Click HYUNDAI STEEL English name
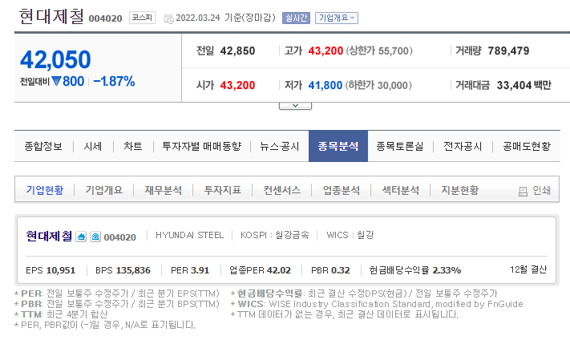Image resolution: width=570 pixels, height=340 pixels. 189,235
